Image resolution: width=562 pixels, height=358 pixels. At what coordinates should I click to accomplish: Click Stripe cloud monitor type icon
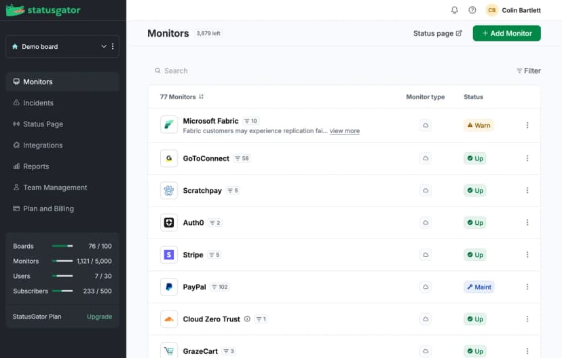[426, 255]
